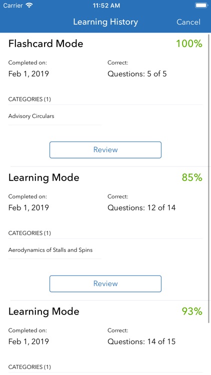Image resolution: width=211 pixels, height=375 pixels.
Task: Tap the 11:52 AM clock
Action: pyautogui.click(x=106, y=5)
